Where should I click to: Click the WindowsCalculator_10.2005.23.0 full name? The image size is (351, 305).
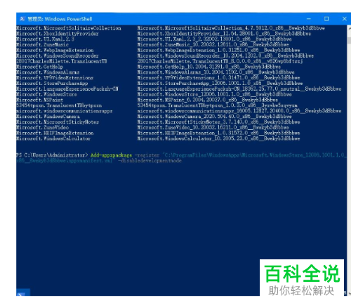click(x=218, y=138)
